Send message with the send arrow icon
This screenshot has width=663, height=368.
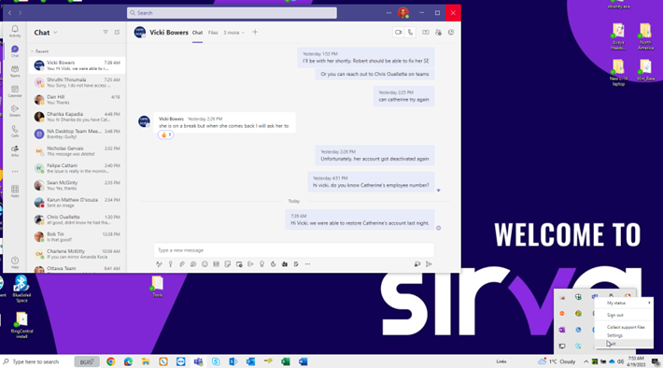pos(429,264)
